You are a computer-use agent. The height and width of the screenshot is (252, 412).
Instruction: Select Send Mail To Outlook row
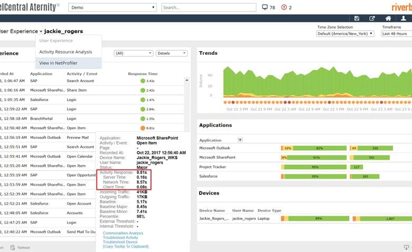tap(48, 232)
